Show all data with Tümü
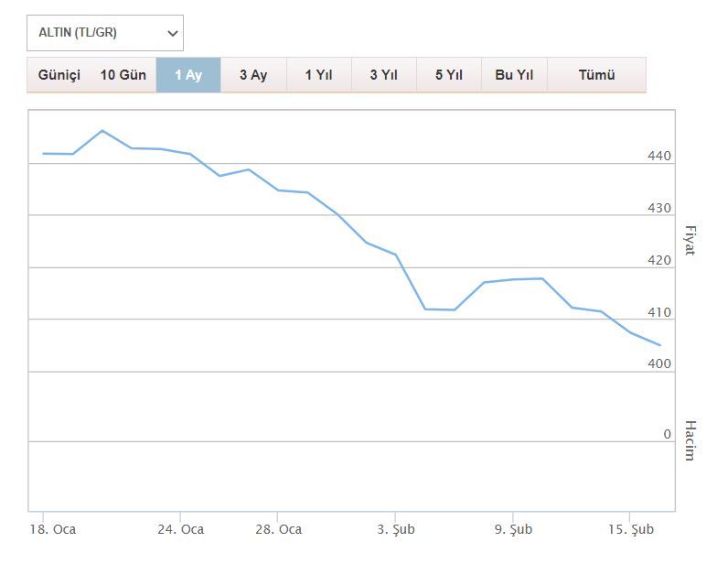Screen dimensions: 717x564 coord(596,75)
